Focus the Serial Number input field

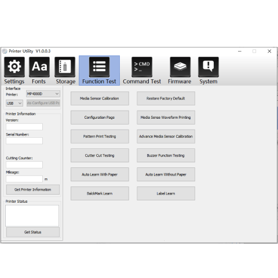pyautogui.click(x=24, y=141)
